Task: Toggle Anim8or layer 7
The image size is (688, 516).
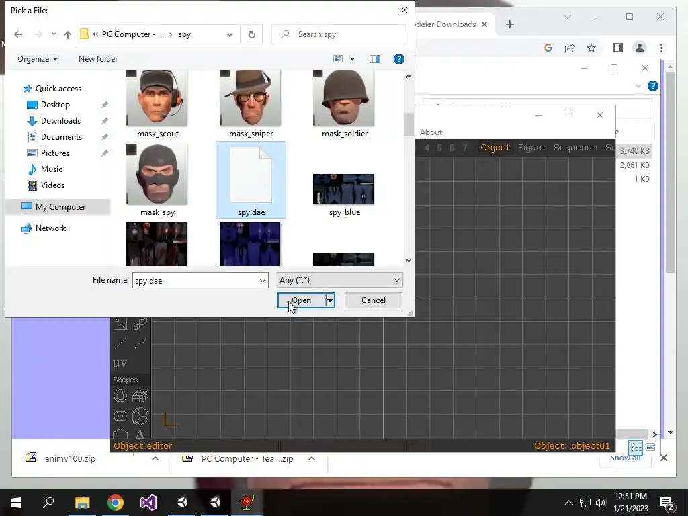Action: [465, 148]
